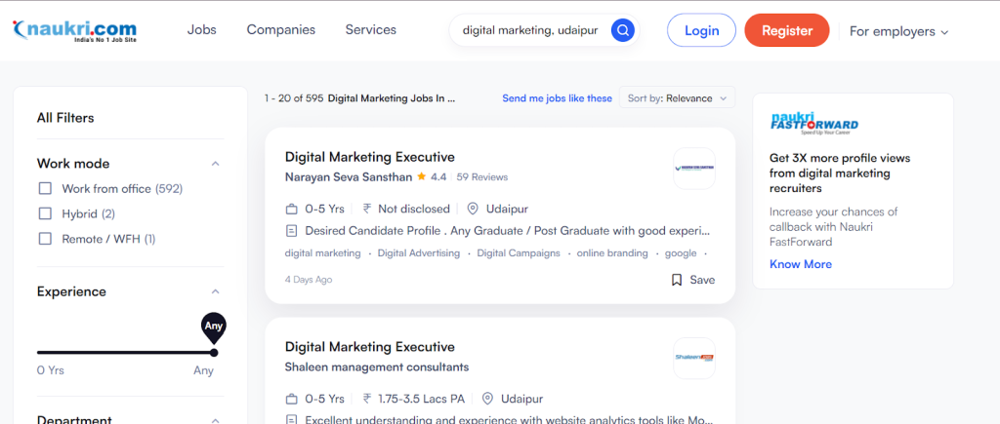The height and width of the screenshot is (424, 1000).
Task: Open 59 Reviews link for Narayan Seva Sansthan
Action: [x=482, y=177]
